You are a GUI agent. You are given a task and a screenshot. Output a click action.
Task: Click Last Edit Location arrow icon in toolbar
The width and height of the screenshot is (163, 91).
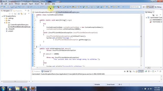pos(114,7)
